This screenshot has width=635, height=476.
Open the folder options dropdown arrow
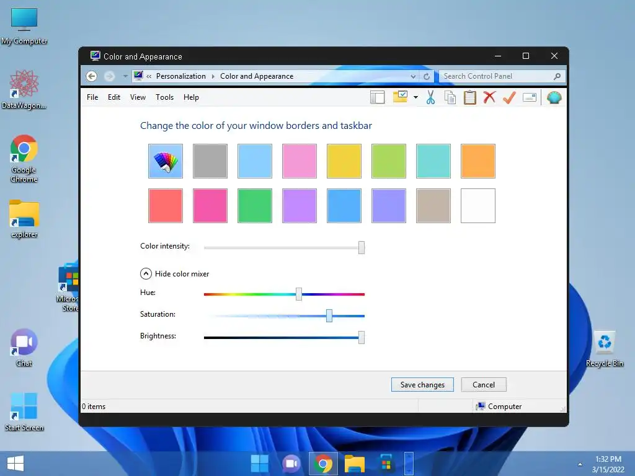tap(415, 97)
